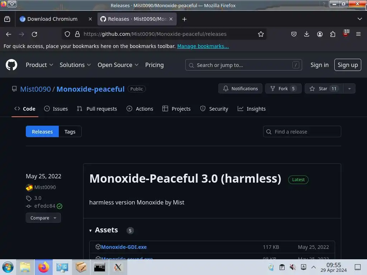Image resolution: width=367 pixels, height=275 pixels.
Task: Click Firefox taskbar icon
Action: (44, 267)
